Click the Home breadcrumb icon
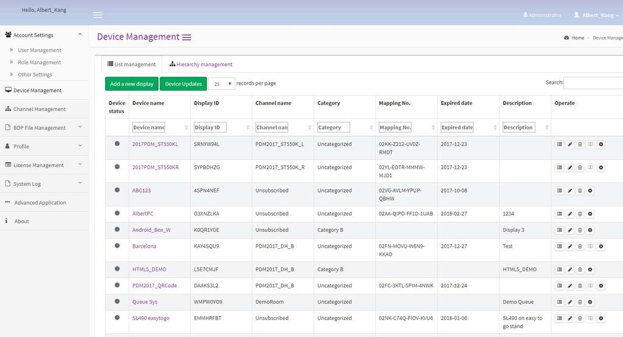The image size is (623, 337). click(x=566, y=38)
